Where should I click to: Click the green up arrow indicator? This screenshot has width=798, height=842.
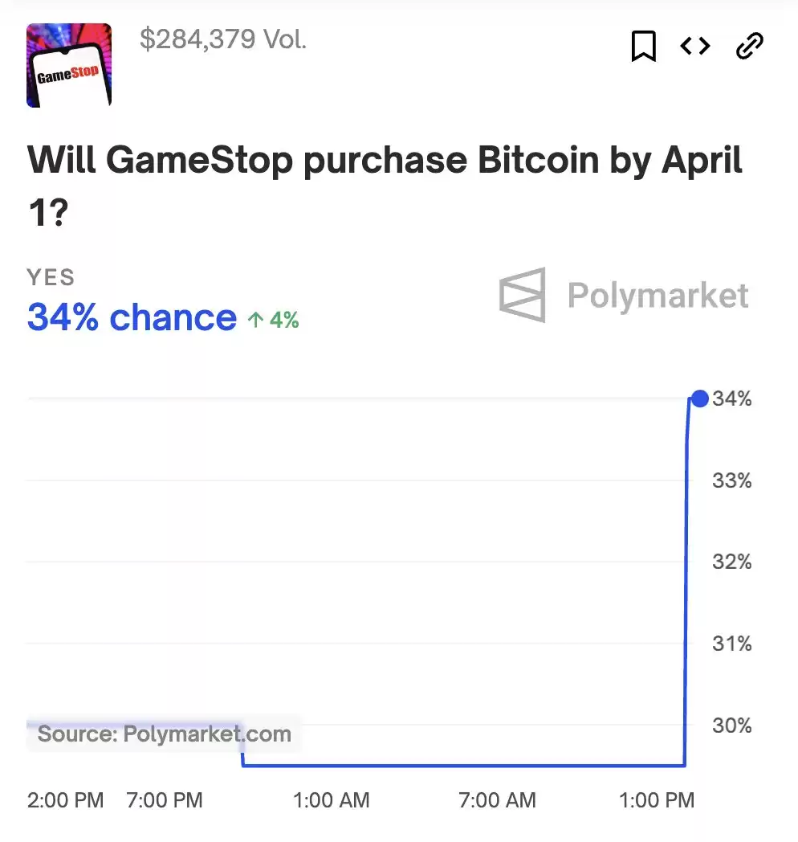coord(255,321)
